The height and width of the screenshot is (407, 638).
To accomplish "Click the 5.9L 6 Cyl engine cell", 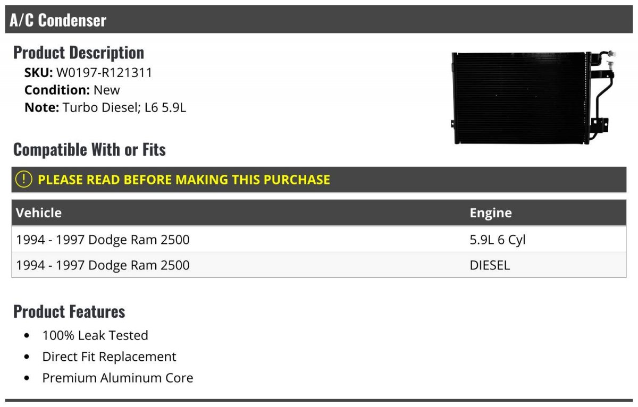I will [498, 240].
